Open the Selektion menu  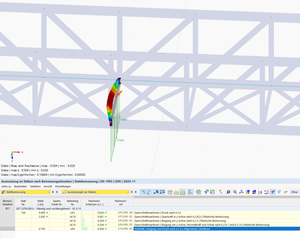coord(35,186)
